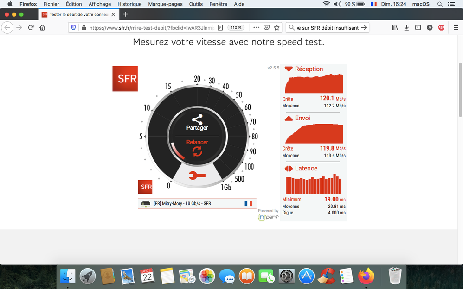Open tracking protection shield icon
The width and height of the screenshot is (463, 289).
pyautogui.click(x=73, y=28)
